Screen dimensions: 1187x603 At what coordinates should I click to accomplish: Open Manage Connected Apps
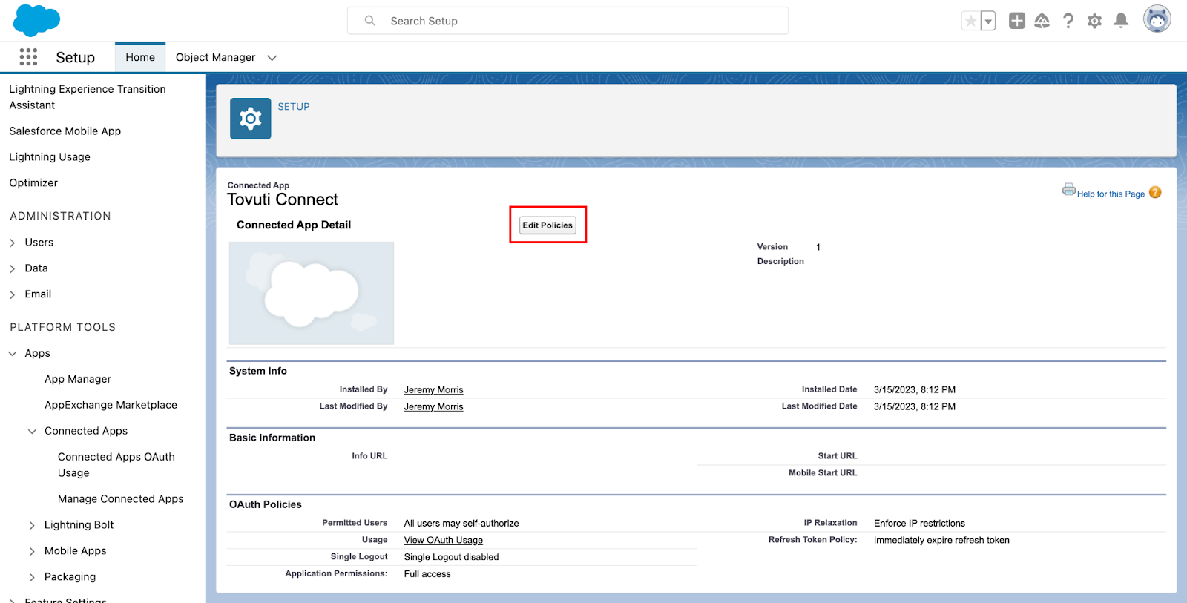(x=120, y=499)
